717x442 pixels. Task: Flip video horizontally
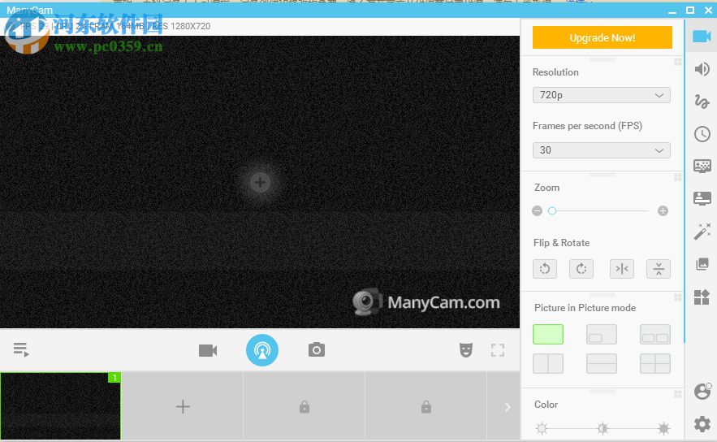point(622,269)
